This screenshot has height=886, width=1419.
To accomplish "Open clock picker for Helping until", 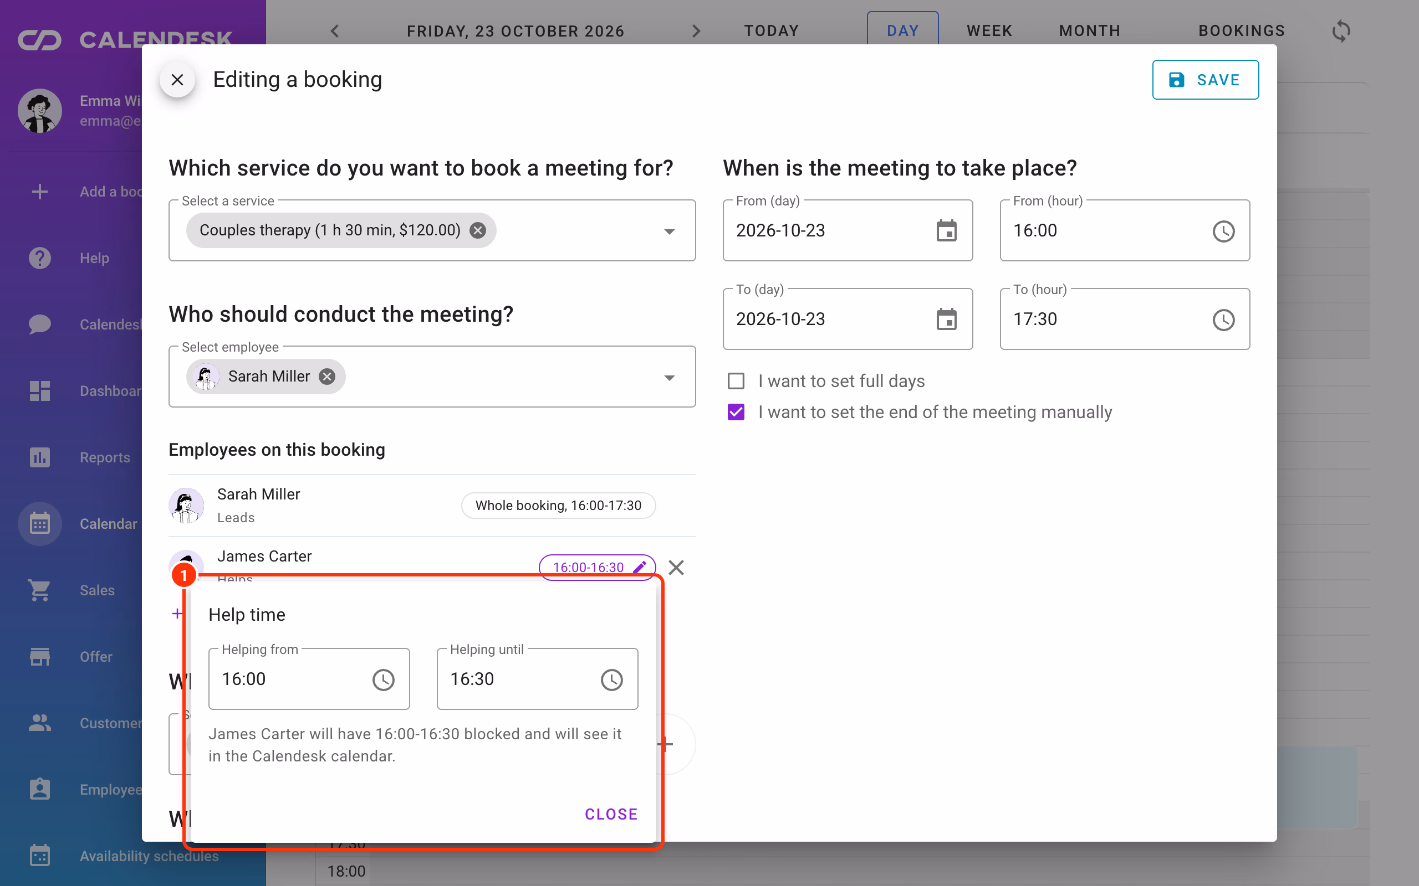I will [x=611, y=680].
